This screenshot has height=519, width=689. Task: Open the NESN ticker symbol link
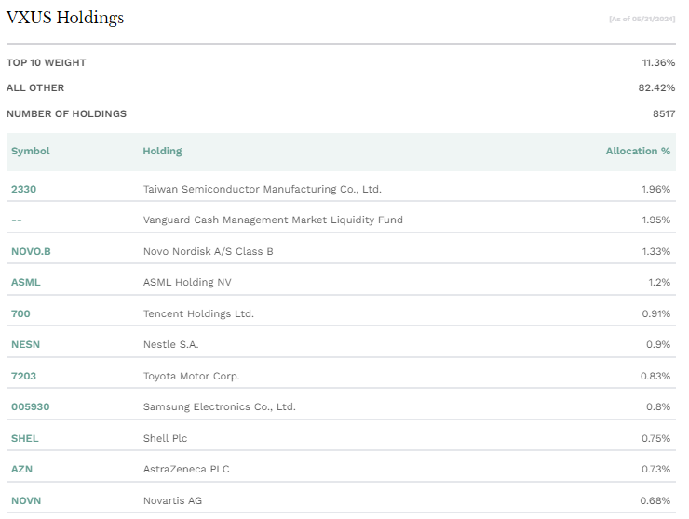(x=25, y=345)
